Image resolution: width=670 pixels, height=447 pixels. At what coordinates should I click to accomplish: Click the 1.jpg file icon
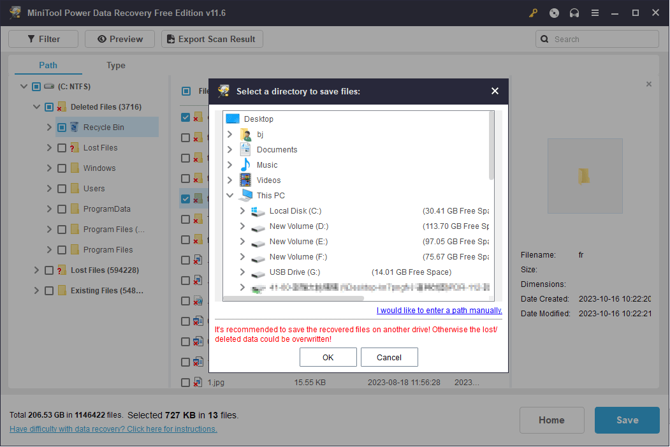pyautogui.click(x=198, y=382)
